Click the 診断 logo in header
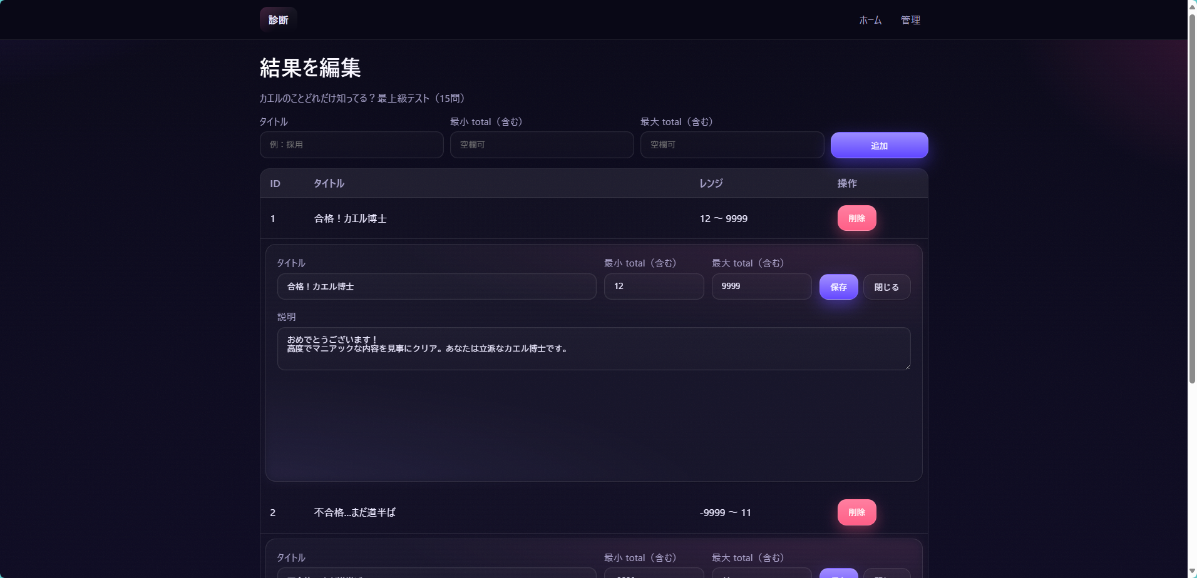This screenshot has width=1197, height=578. tap(278, 20)
